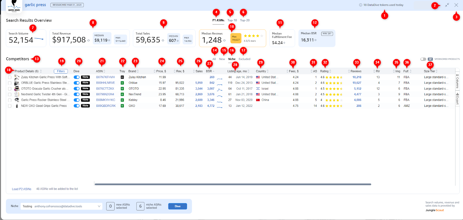The image size is (463, 220).
Task: Click OTOTO Gracula product thumbnail
Action: coord(17,89)
